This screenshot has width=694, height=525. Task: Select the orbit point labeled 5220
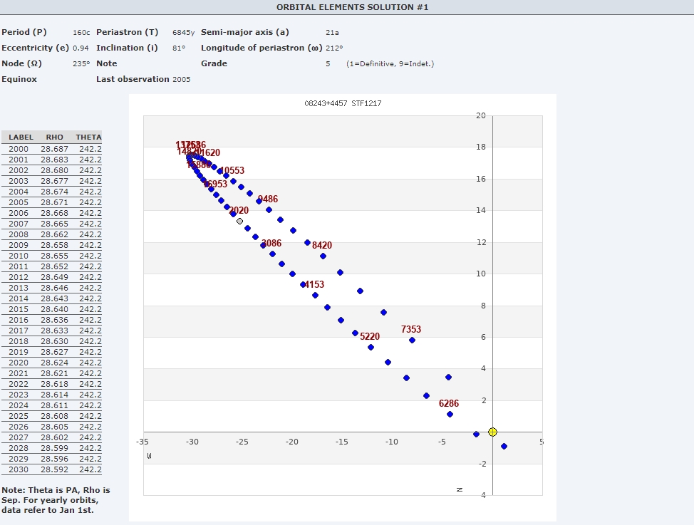[371, 347]
